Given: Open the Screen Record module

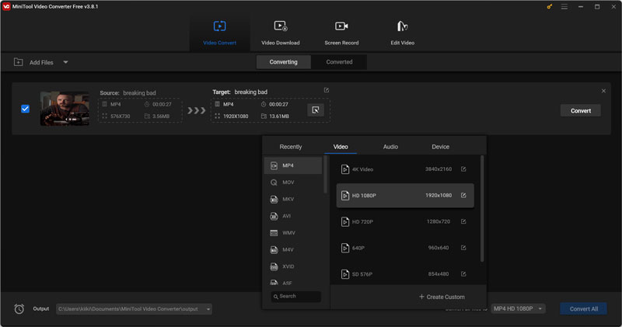Looking at the screenshot, I should click(x=341, y=33).
